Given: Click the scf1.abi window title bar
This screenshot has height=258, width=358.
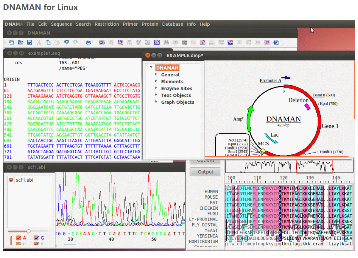Looking at the screenshot, I should pyautogui.click(x=94, y=167).
